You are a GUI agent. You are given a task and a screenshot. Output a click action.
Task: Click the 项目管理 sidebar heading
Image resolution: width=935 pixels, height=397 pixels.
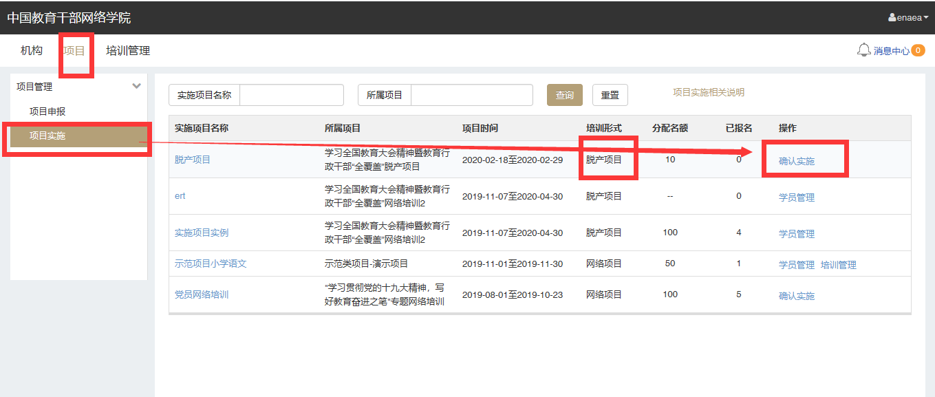34,87
